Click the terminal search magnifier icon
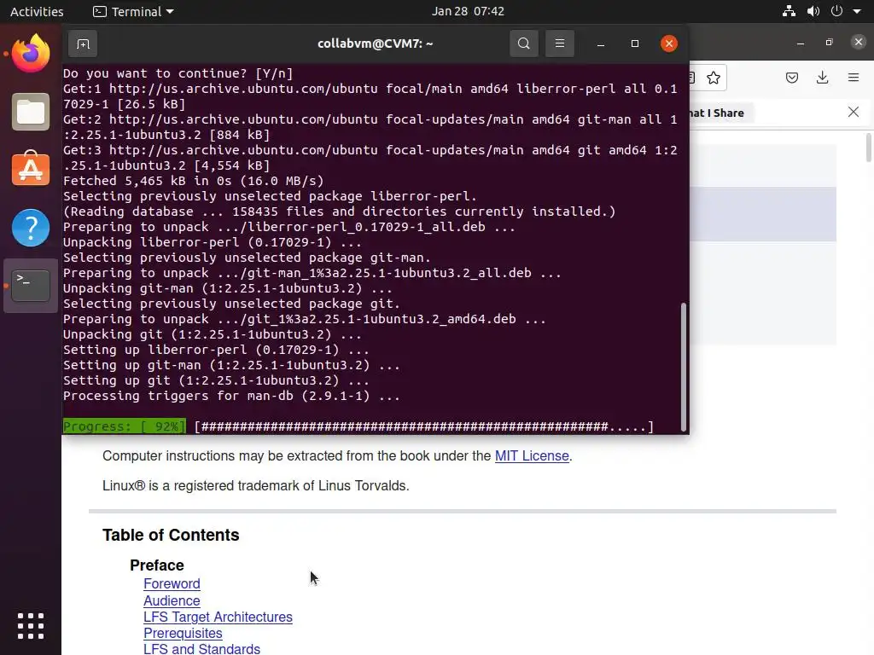This screenshot has height=655, width=874. pos(524,43)
